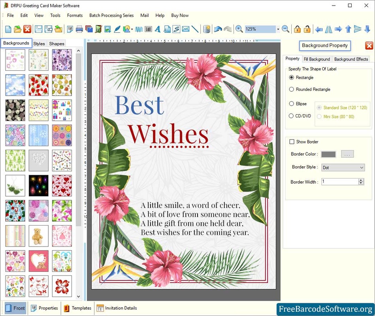This screenshot has width=375, height=316.
Task: Select the barcode tool icon
Action: click(148, 29)
